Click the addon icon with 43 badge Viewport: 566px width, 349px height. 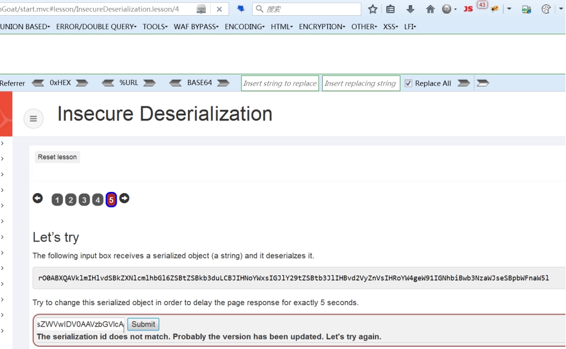(x=482, y=5)
